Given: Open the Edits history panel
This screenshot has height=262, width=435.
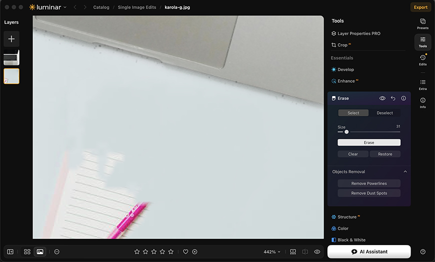Looking at the screenshot, I should [422, 60].
